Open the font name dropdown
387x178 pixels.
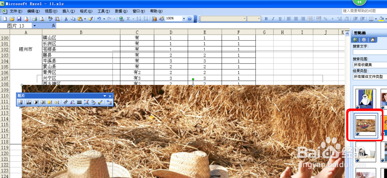point(244,19)
